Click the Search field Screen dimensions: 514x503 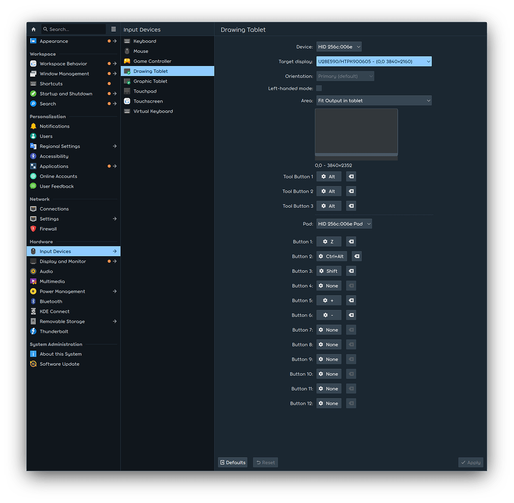coord(74,29)
